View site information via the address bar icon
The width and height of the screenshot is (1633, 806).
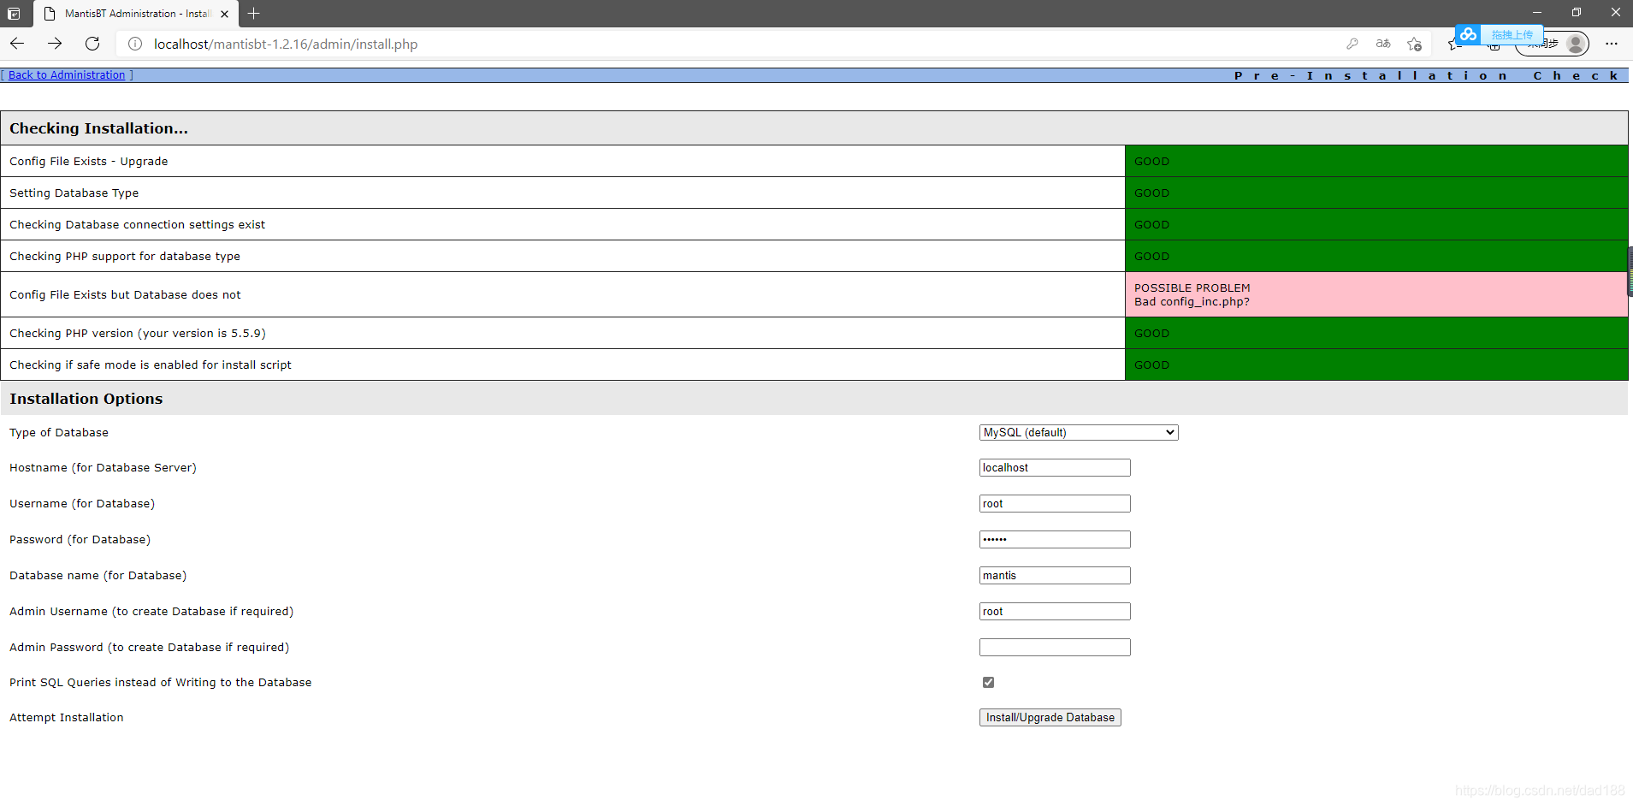pos(135,44)
